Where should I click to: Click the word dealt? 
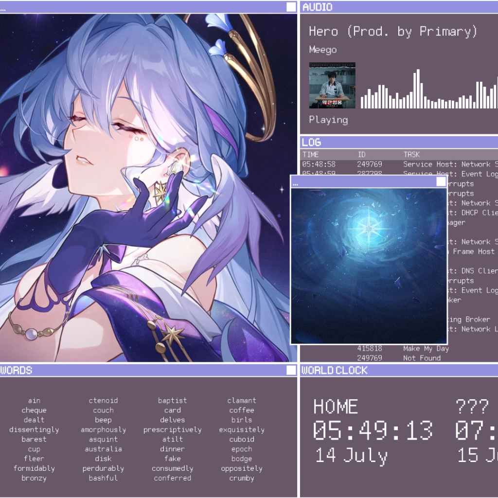click(34, 420)
